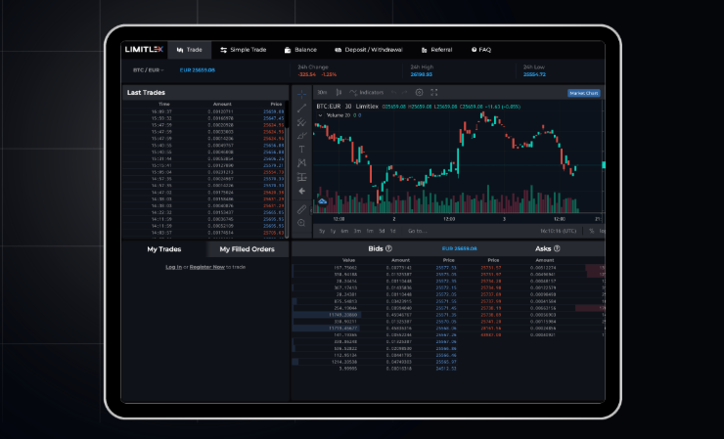Open chart settings gear icon
The image size is (724, 439).
420,92
